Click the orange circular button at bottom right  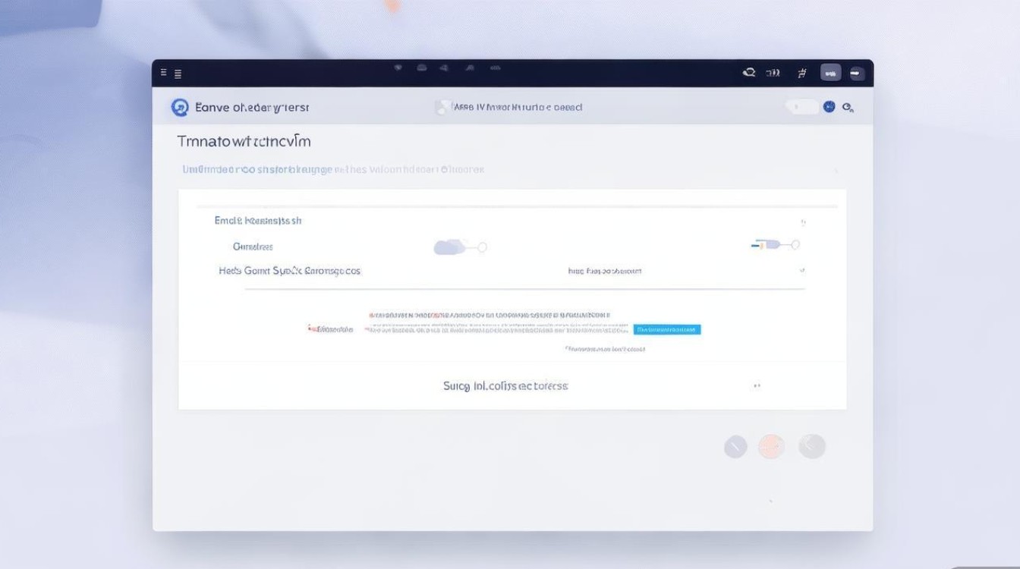pyautogui.click(x=772, y=446)
